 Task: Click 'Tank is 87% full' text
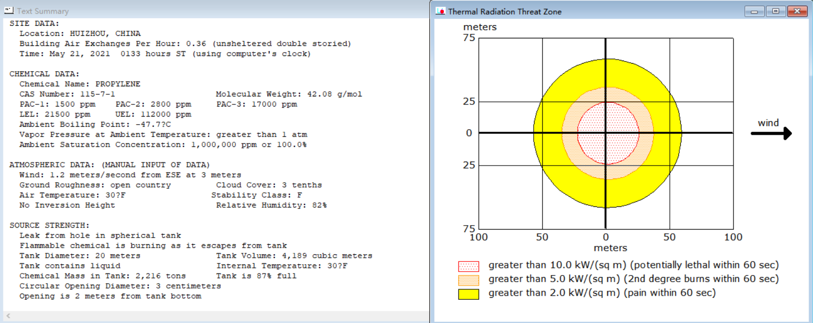click(x=256, y=276)
